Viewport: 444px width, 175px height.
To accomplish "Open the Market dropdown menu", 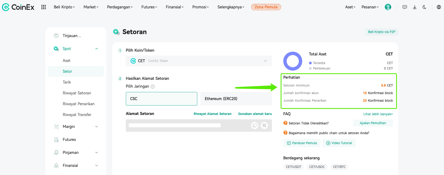I will [x=91, y=7].
